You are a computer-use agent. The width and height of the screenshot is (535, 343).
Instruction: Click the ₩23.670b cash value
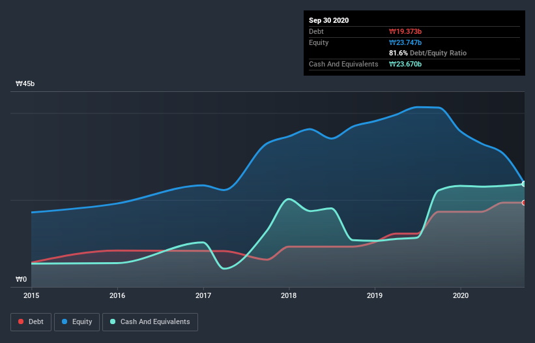pyautogui.click(x=405, y=64)
